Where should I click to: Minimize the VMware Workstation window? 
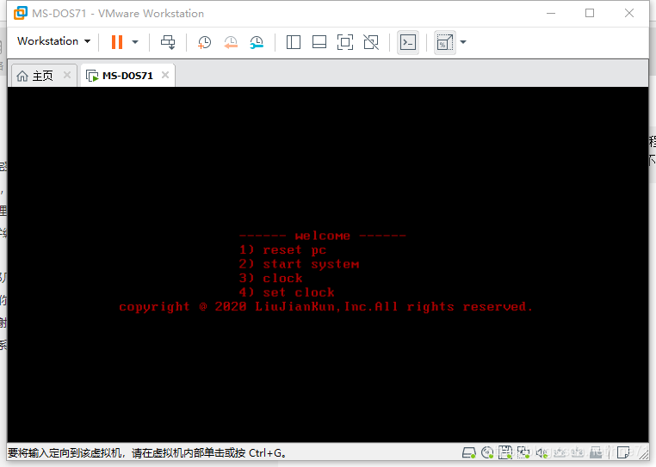(551, 14)
